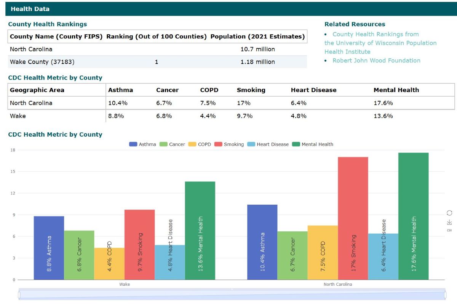This screenshot has height=304, width=457.
Task: Click the Heart Disease column header
Action: pos(313,90)
